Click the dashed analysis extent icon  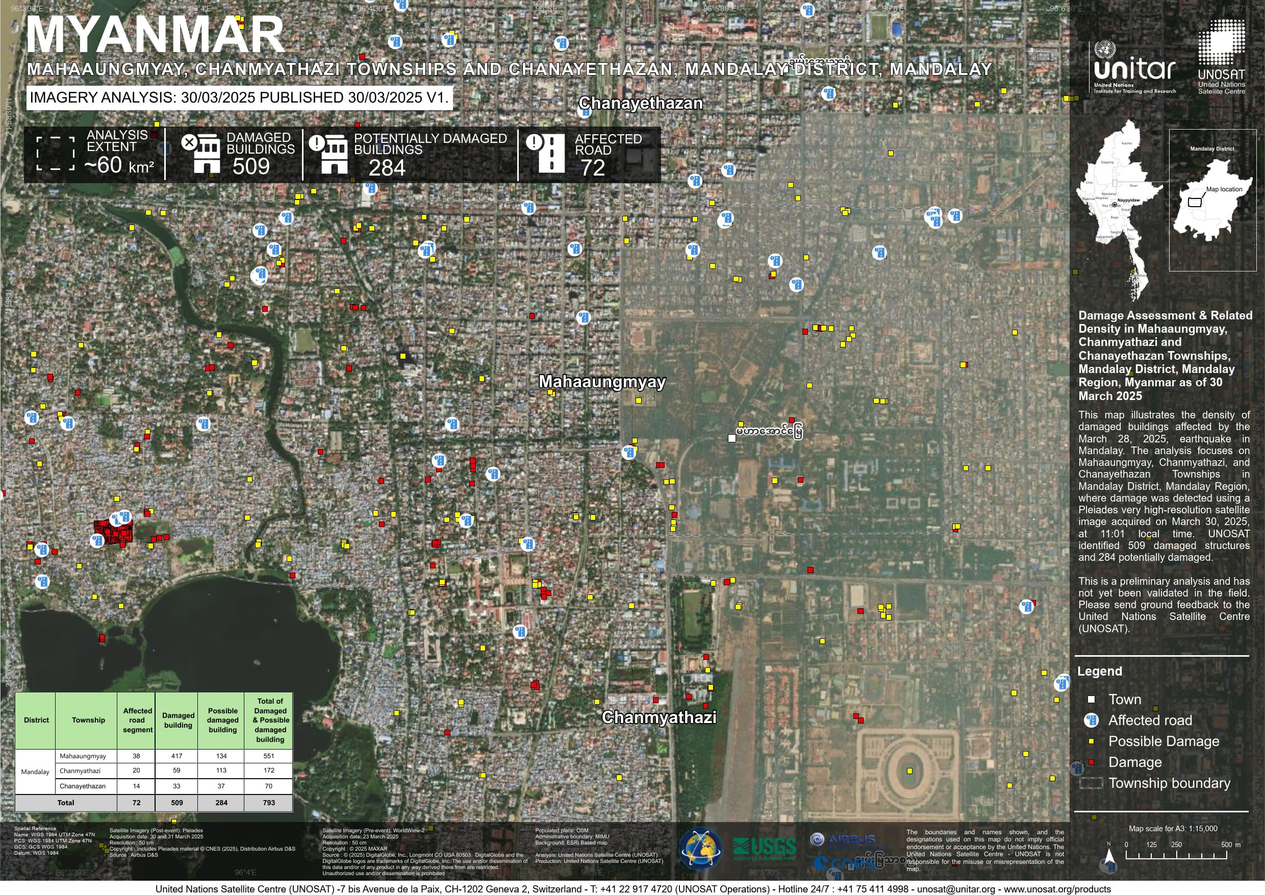pyautogui.click(x=56, y=153)
